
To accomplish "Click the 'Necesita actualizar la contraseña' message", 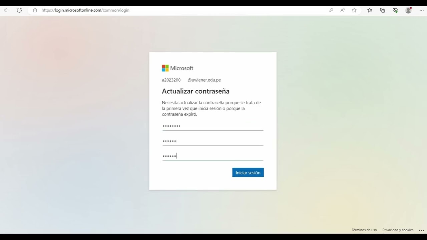I will click(211, 108).
